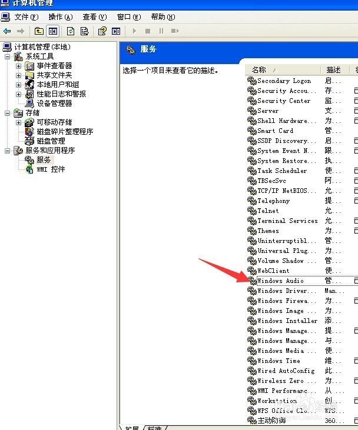Image resolution: width=358 pixels, height=430 pixels.
Task: Select WMI 控件 in the tree
Action: [51, 169]
